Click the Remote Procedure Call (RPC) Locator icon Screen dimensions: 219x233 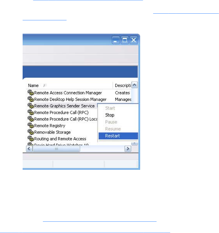[x=31, y=119]
